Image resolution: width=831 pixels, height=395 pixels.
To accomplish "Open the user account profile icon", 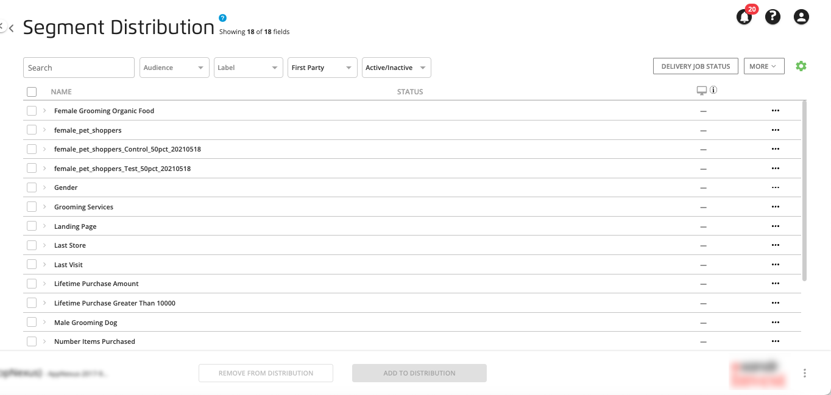I will click(801, 17).
